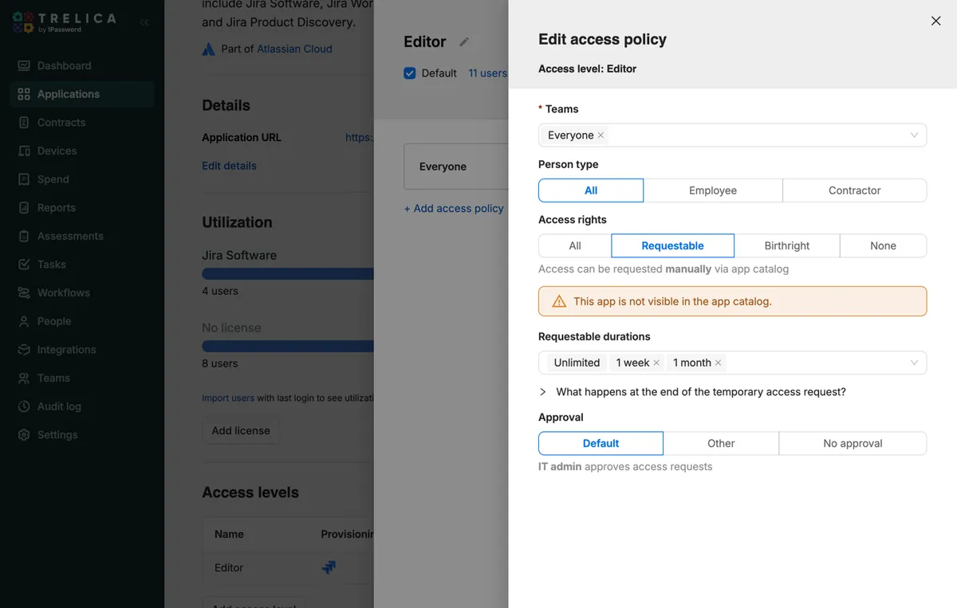
Task: Click the Contracts icon in the sidebar
Action: (x=24, y=123)
